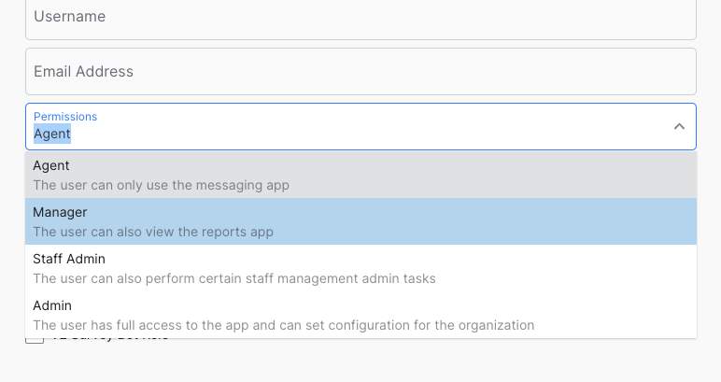Pick the Staff Admin permission option
Screen dimensions: 721x382
pos(360,268)
